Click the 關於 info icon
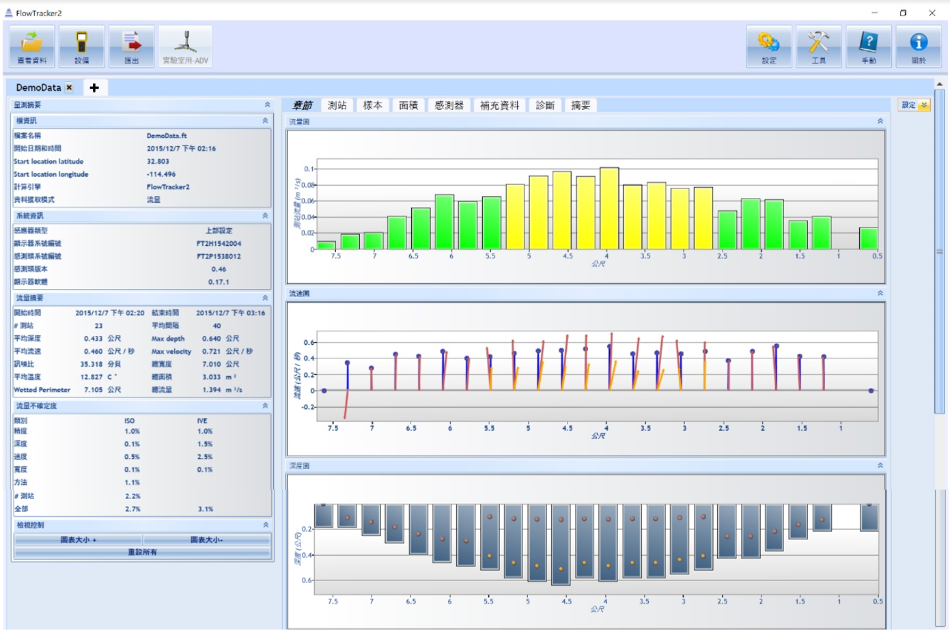The width and height of the screenshot is (950, 633). 919,46
